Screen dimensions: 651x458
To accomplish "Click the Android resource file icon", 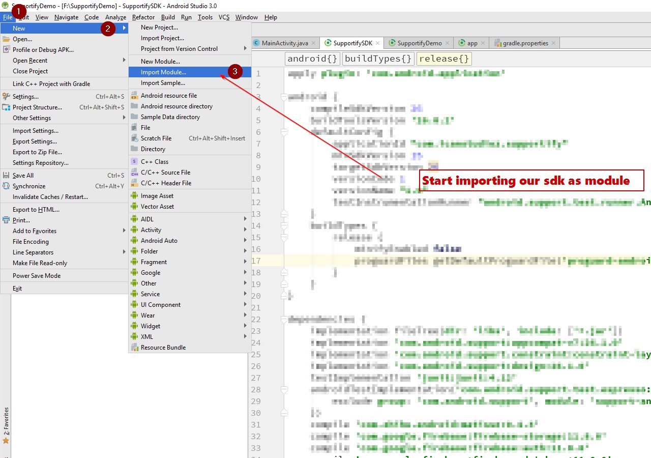I will (134, 96).
